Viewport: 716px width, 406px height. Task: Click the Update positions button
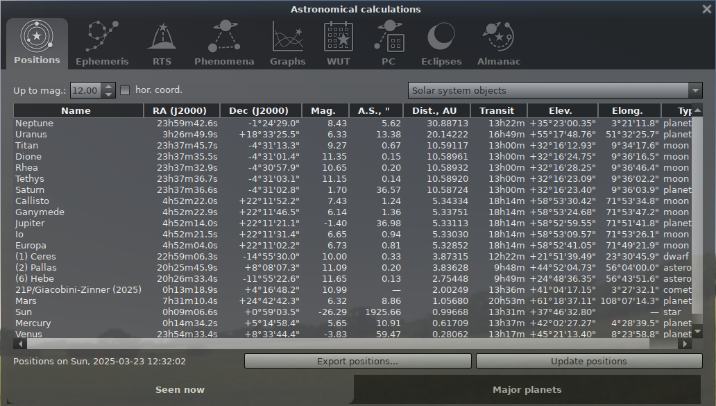pos(588,361)
